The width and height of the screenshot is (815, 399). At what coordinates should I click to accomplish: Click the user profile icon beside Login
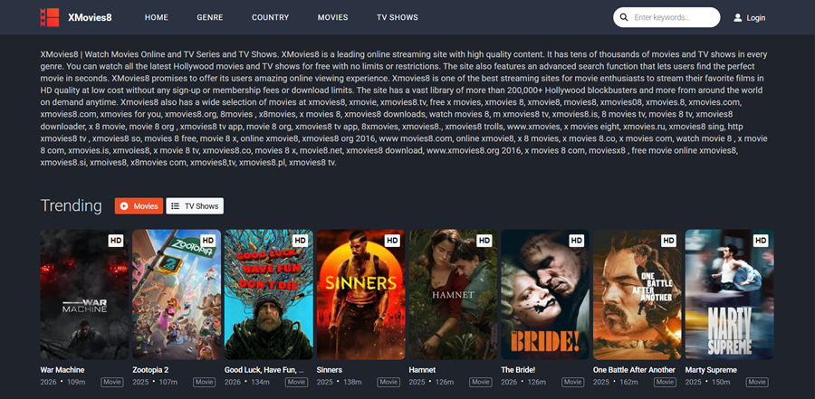(x=737, y=18)
